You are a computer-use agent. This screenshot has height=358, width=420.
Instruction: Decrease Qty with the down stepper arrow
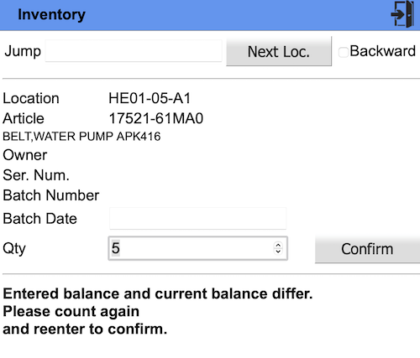(x=278, y=252)
